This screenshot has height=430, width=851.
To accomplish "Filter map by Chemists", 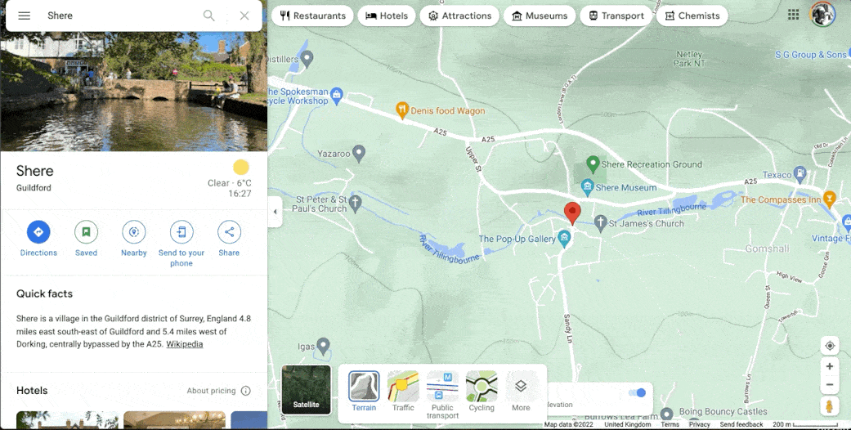I will [x=692, y=16].
